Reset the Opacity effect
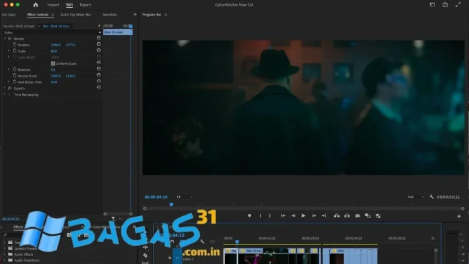The width and height of the screenshot is (469, 264). click(x=99, y=88)
